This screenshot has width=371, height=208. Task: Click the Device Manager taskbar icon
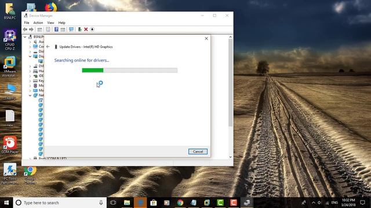247,203
